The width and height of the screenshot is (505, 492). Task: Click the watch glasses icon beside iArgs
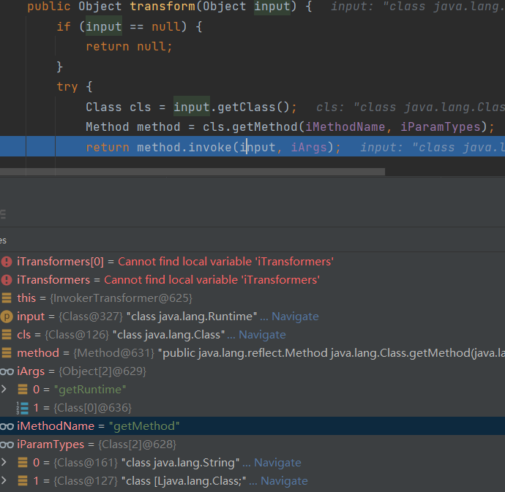(7, 371)
